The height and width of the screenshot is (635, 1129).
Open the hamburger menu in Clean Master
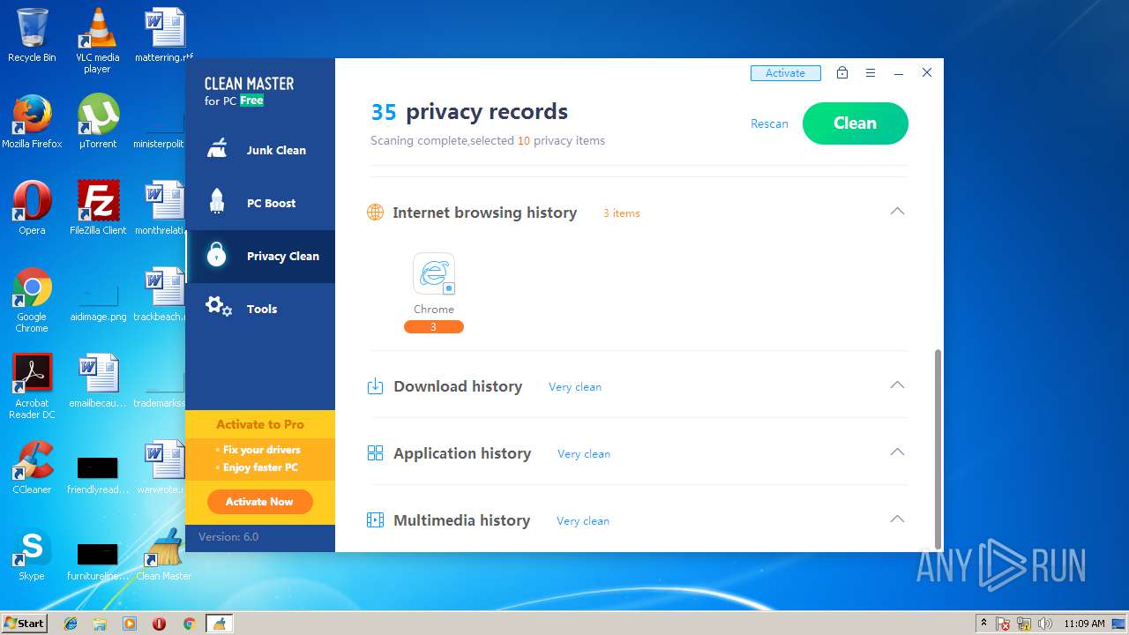(871, 73)
